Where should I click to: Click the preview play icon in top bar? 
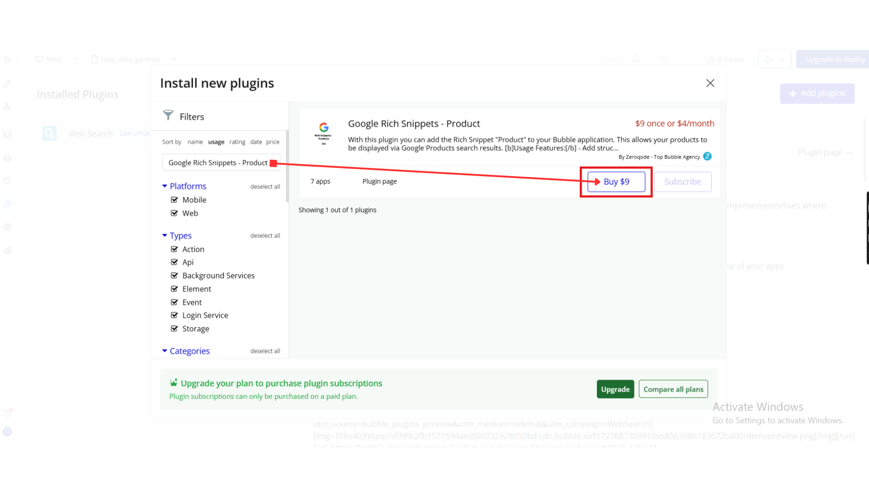click(x=769, y=59)
